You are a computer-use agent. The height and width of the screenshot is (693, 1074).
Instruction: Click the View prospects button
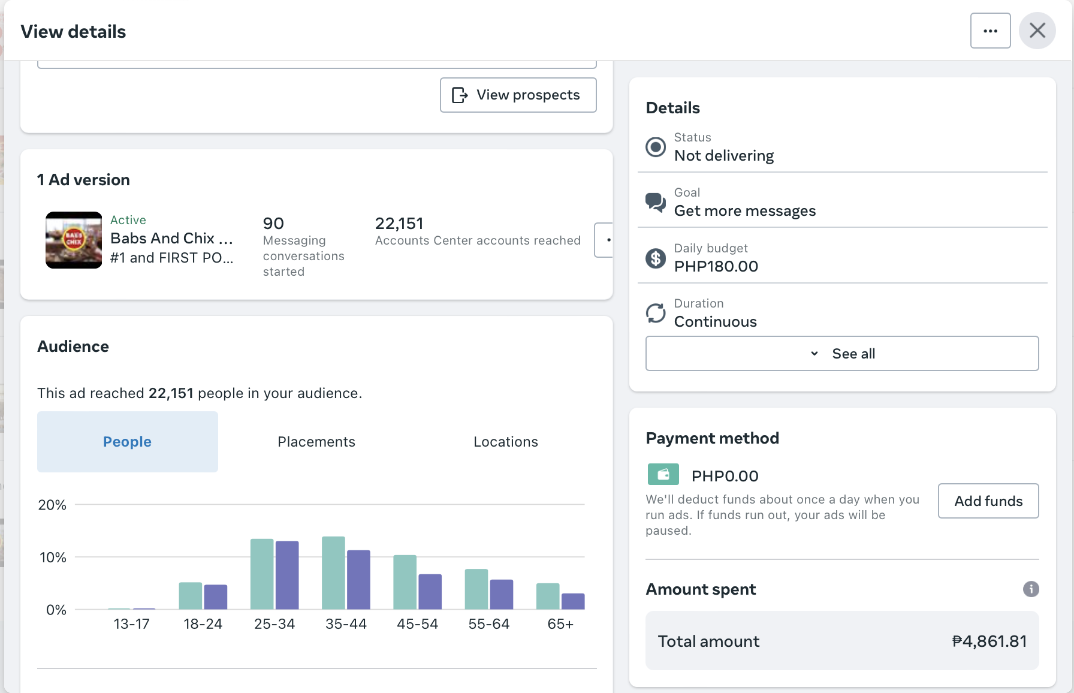point(518,95)
